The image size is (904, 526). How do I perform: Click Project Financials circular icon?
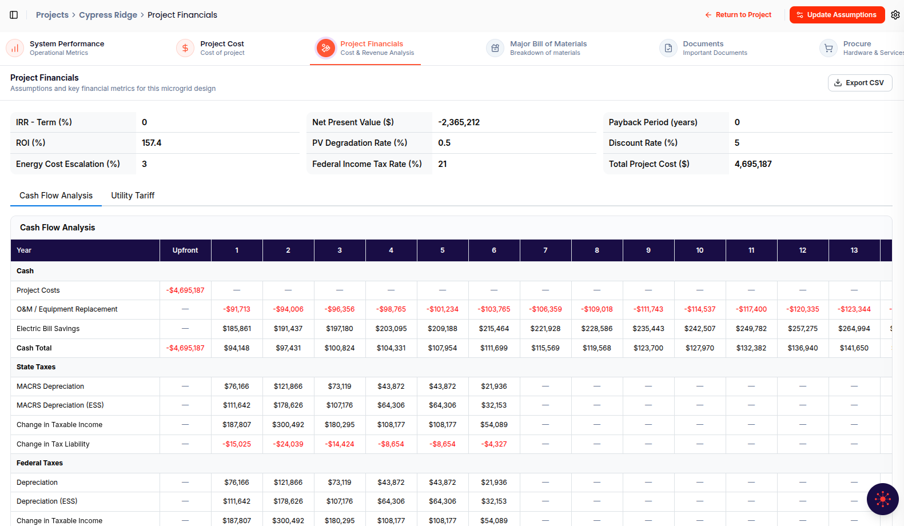(326, 48)
